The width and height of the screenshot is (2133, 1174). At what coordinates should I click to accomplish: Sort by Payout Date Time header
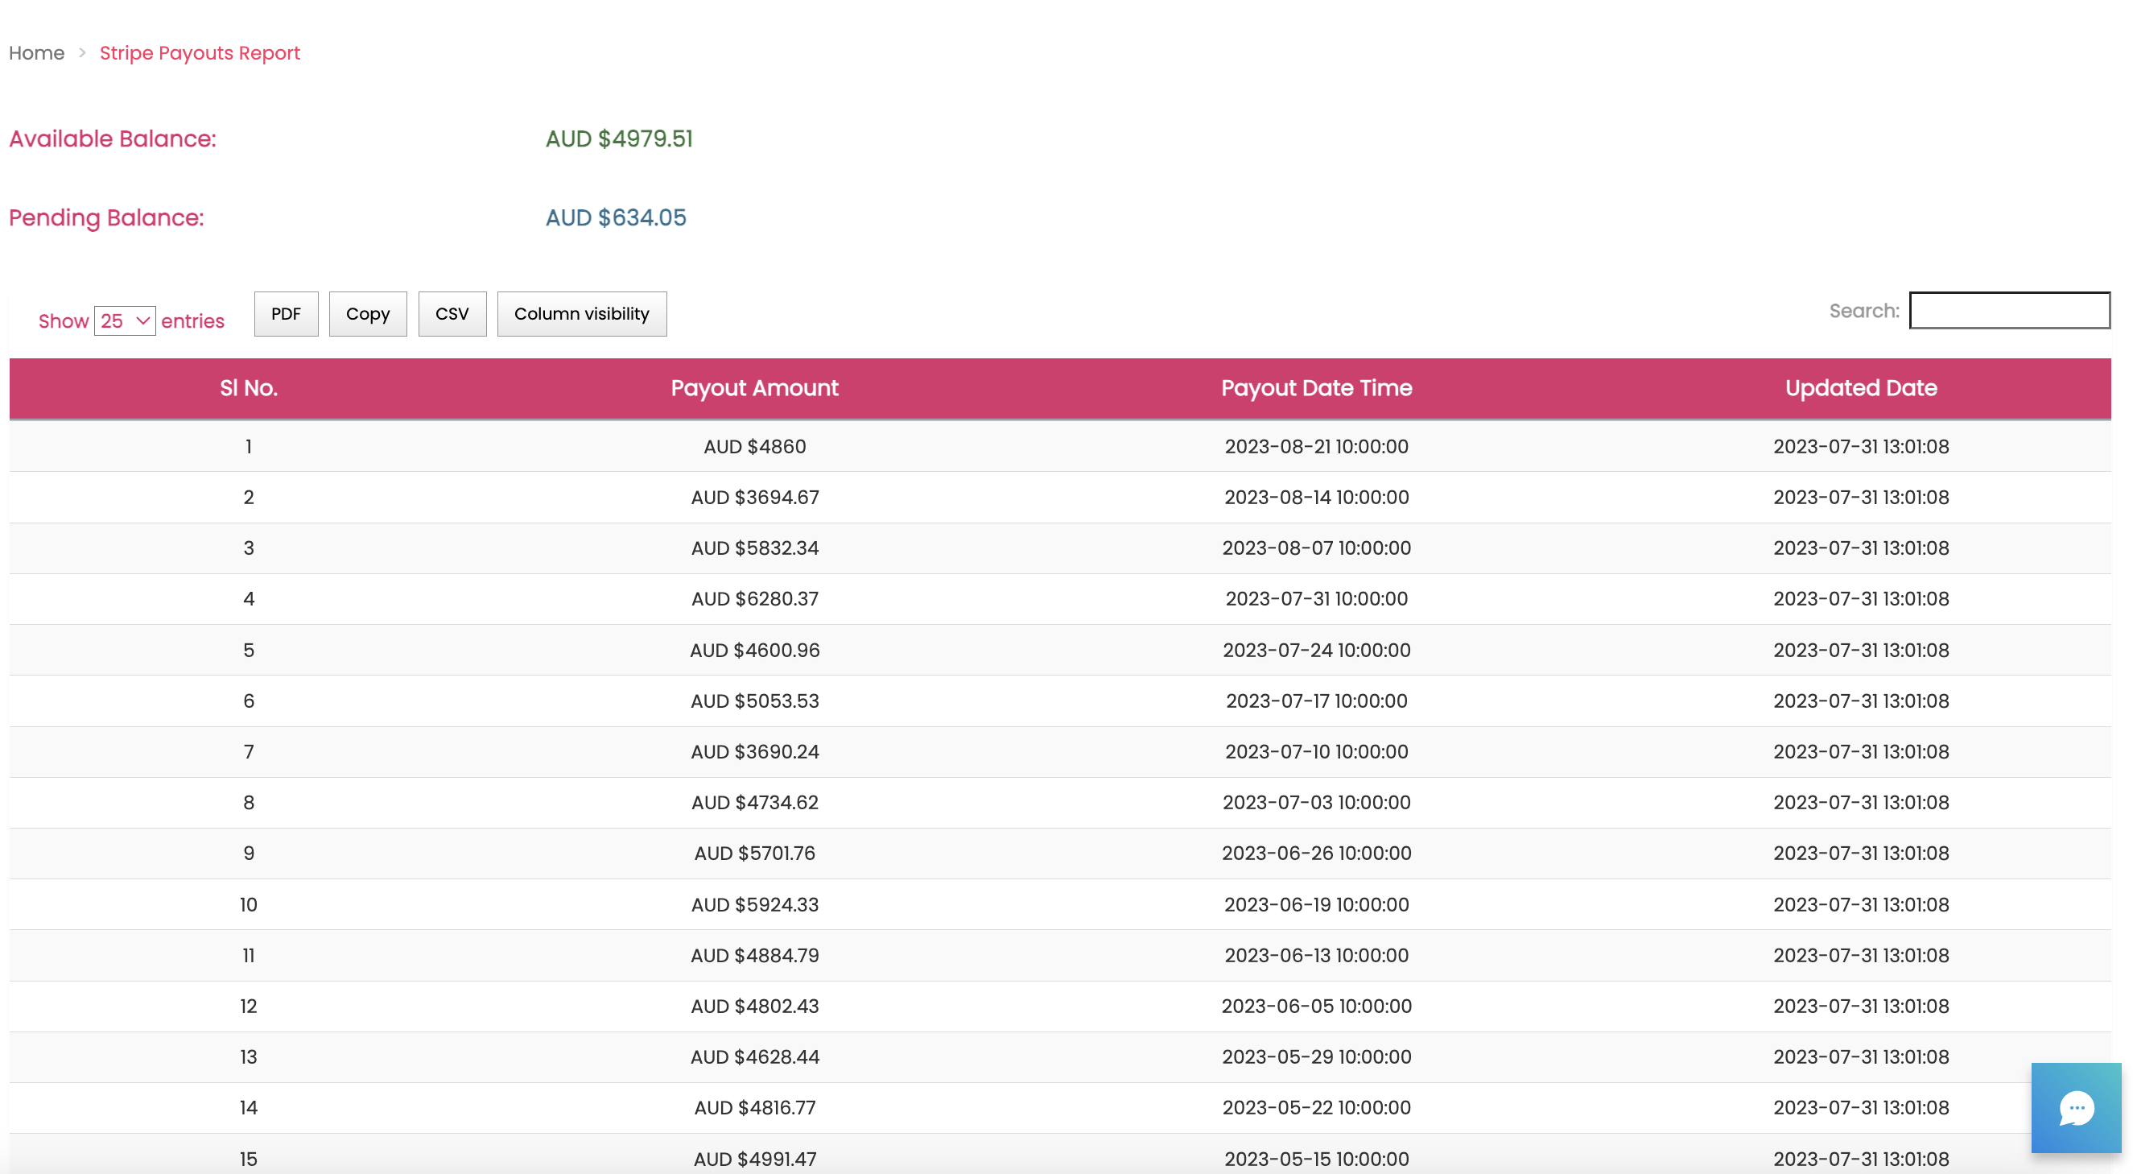[1316, 388]
